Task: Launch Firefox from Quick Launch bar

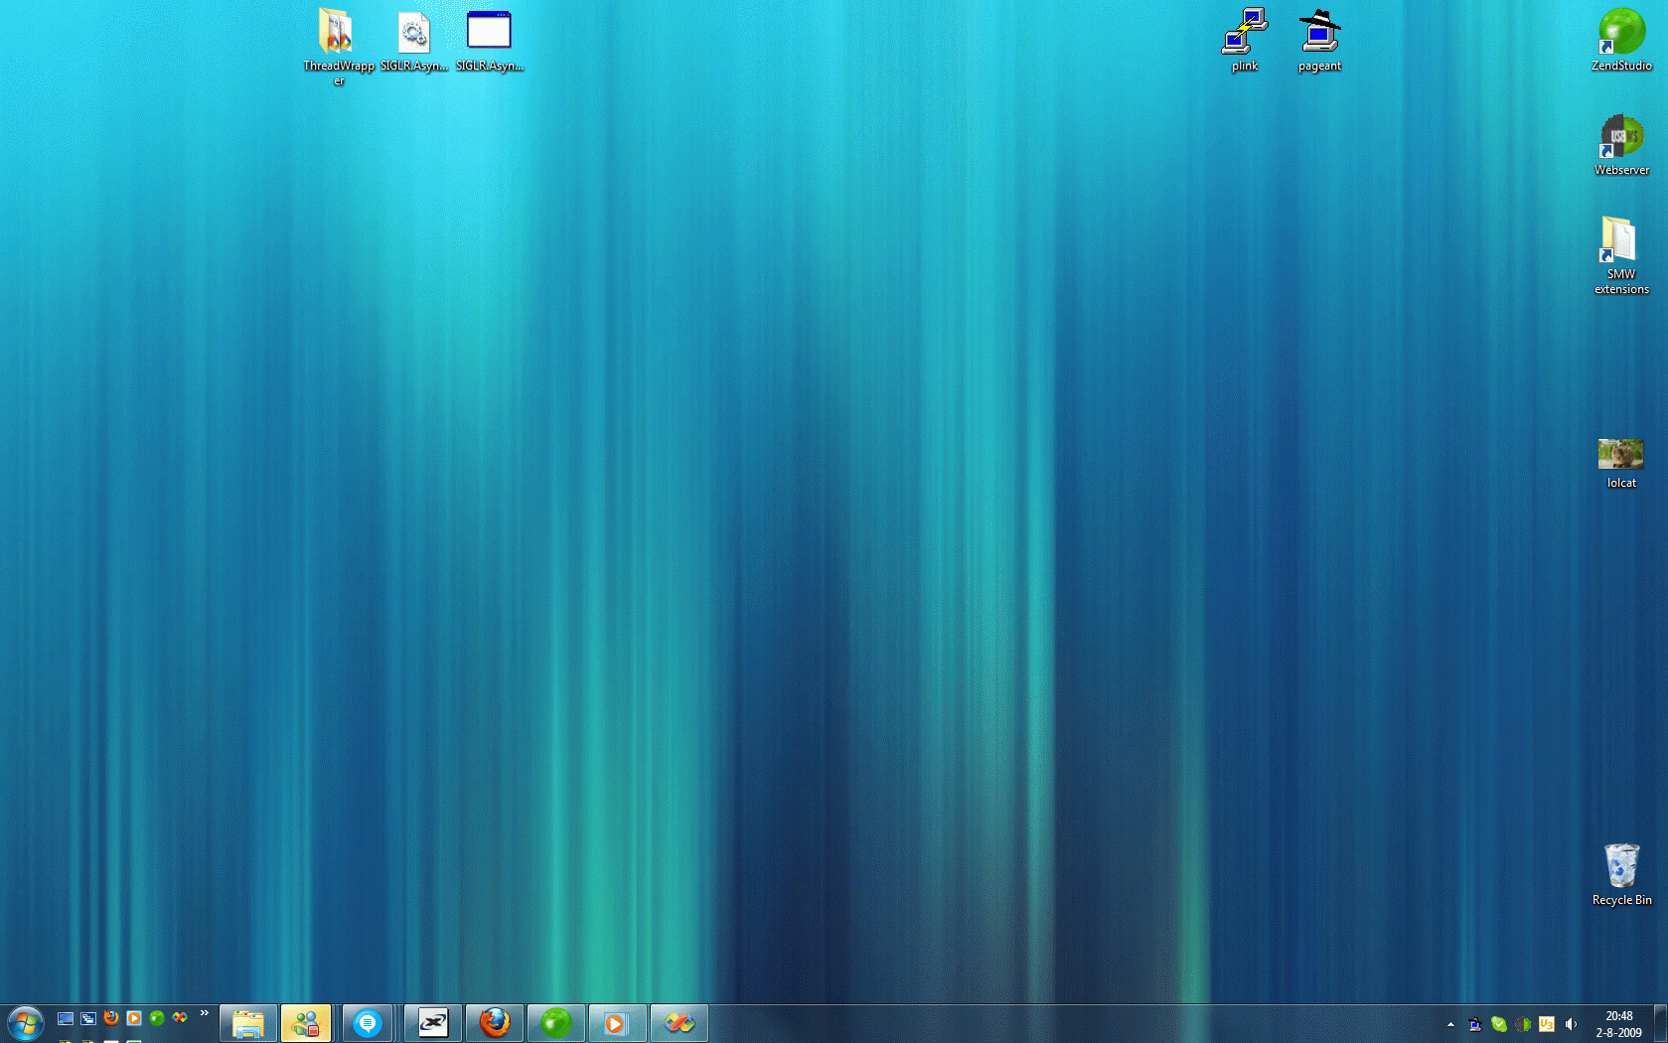Action: pos(111,1018)
